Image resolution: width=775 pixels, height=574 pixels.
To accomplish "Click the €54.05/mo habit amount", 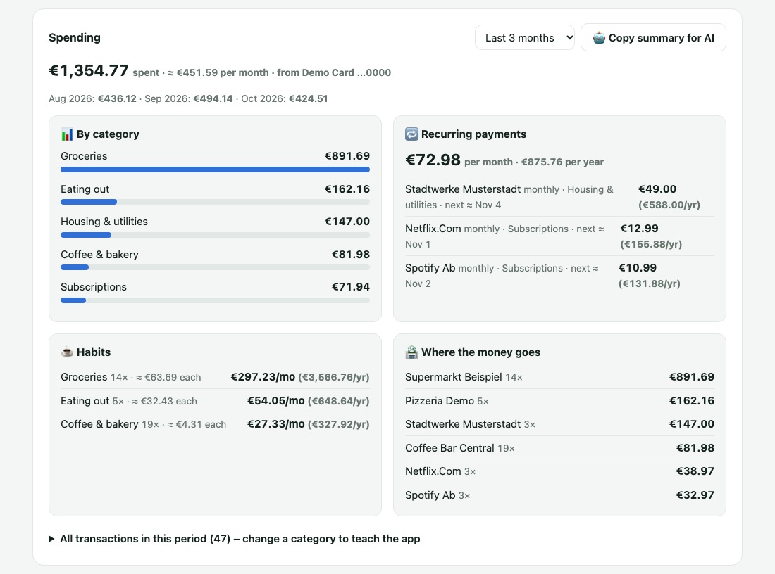I will (275, 401).
